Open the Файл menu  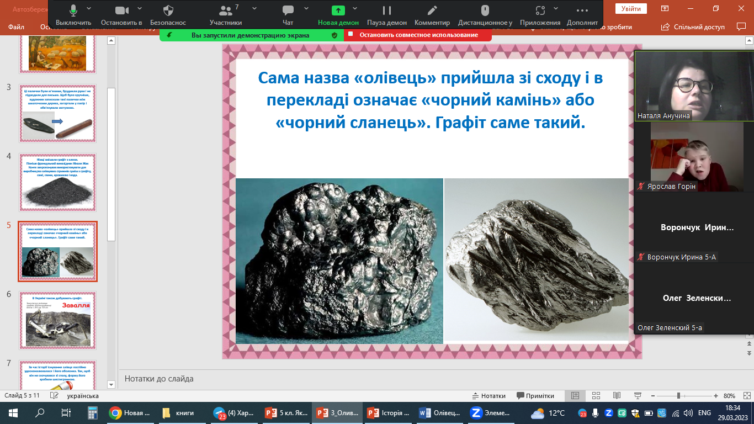click(x=17, y=26)
